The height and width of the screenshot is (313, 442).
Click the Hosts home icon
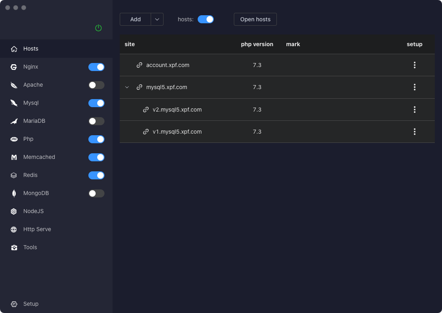[14, 49]
